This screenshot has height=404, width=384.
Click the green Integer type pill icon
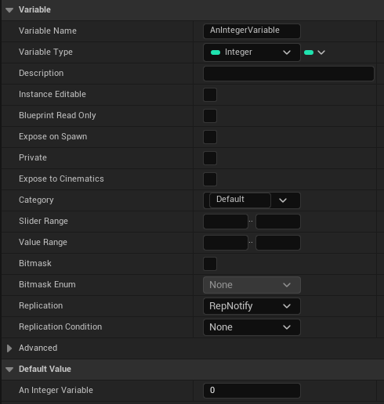[x=216, y=52]
